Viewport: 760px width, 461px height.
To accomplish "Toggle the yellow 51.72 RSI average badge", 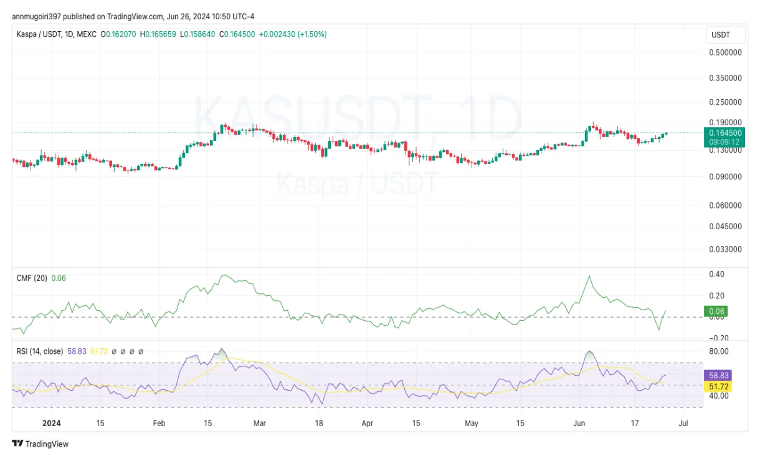I will [x=716, y=386].
